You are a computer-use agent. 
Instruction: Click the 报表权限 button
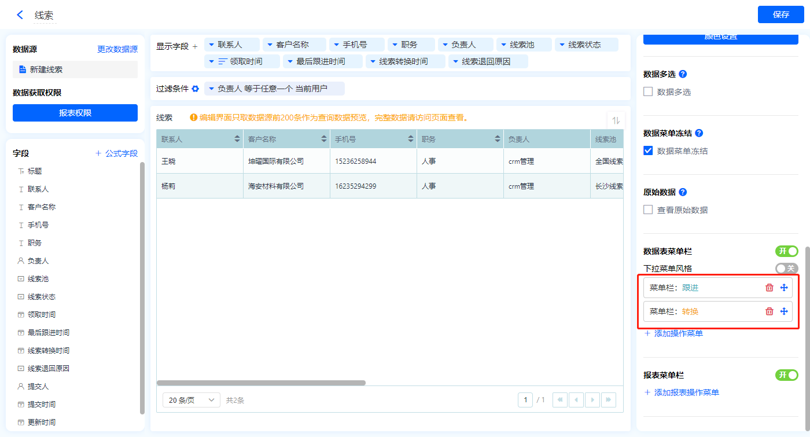[75, 113]
